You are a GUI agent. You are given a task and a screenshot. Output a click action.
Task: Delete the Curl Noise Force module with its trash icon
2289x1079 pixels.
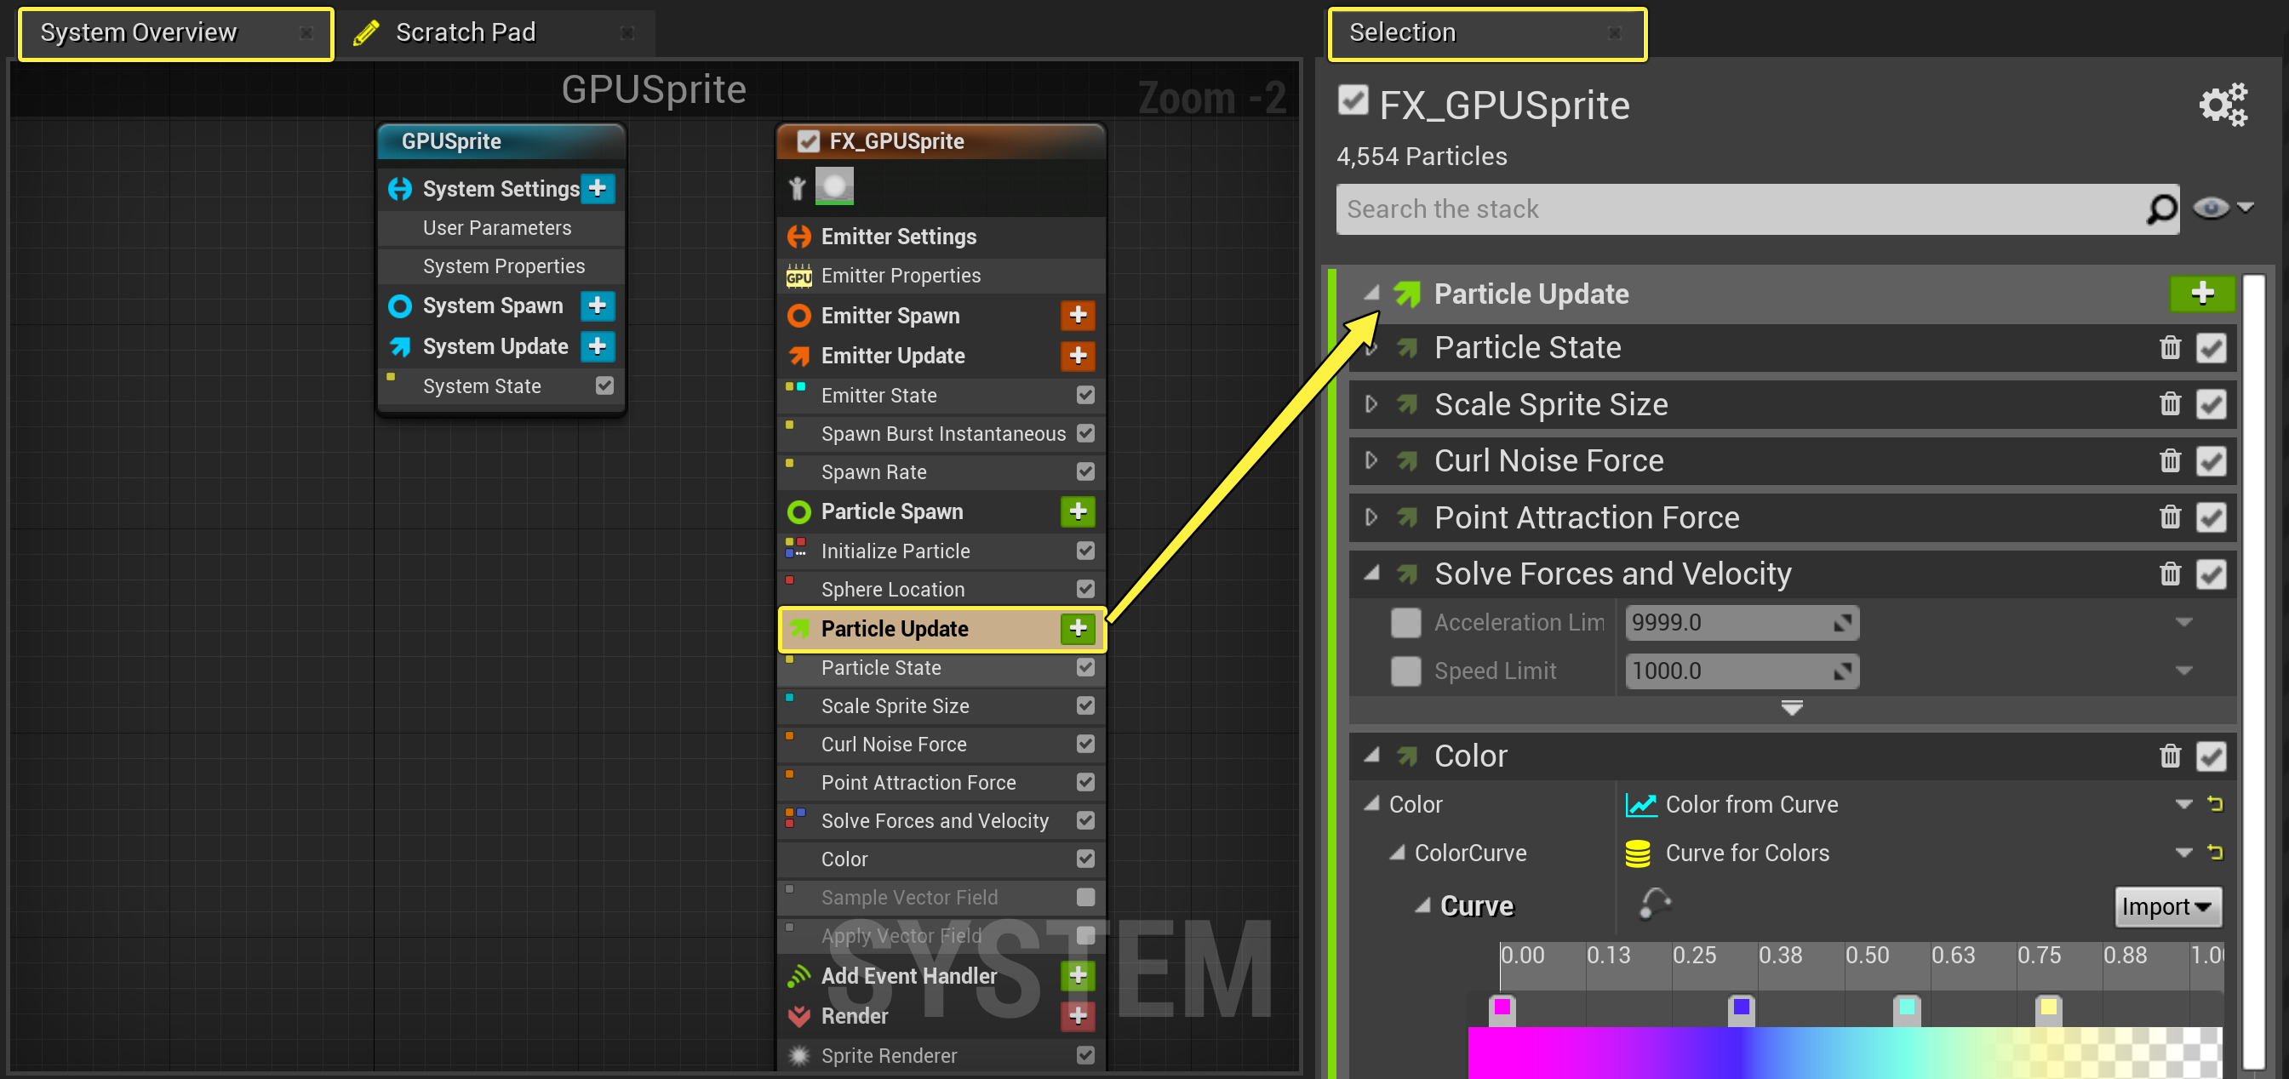2170,461
